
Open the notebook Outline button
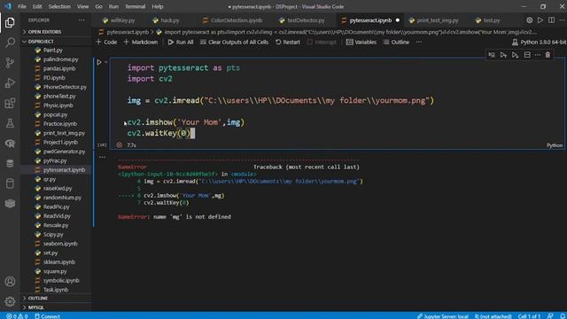point(396,42)
